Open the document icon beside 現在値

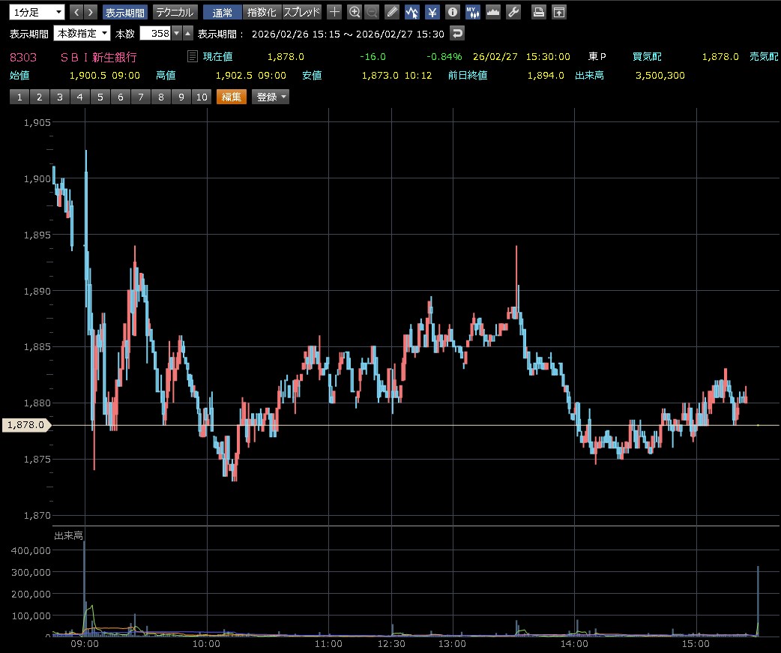tap(193, 56)
